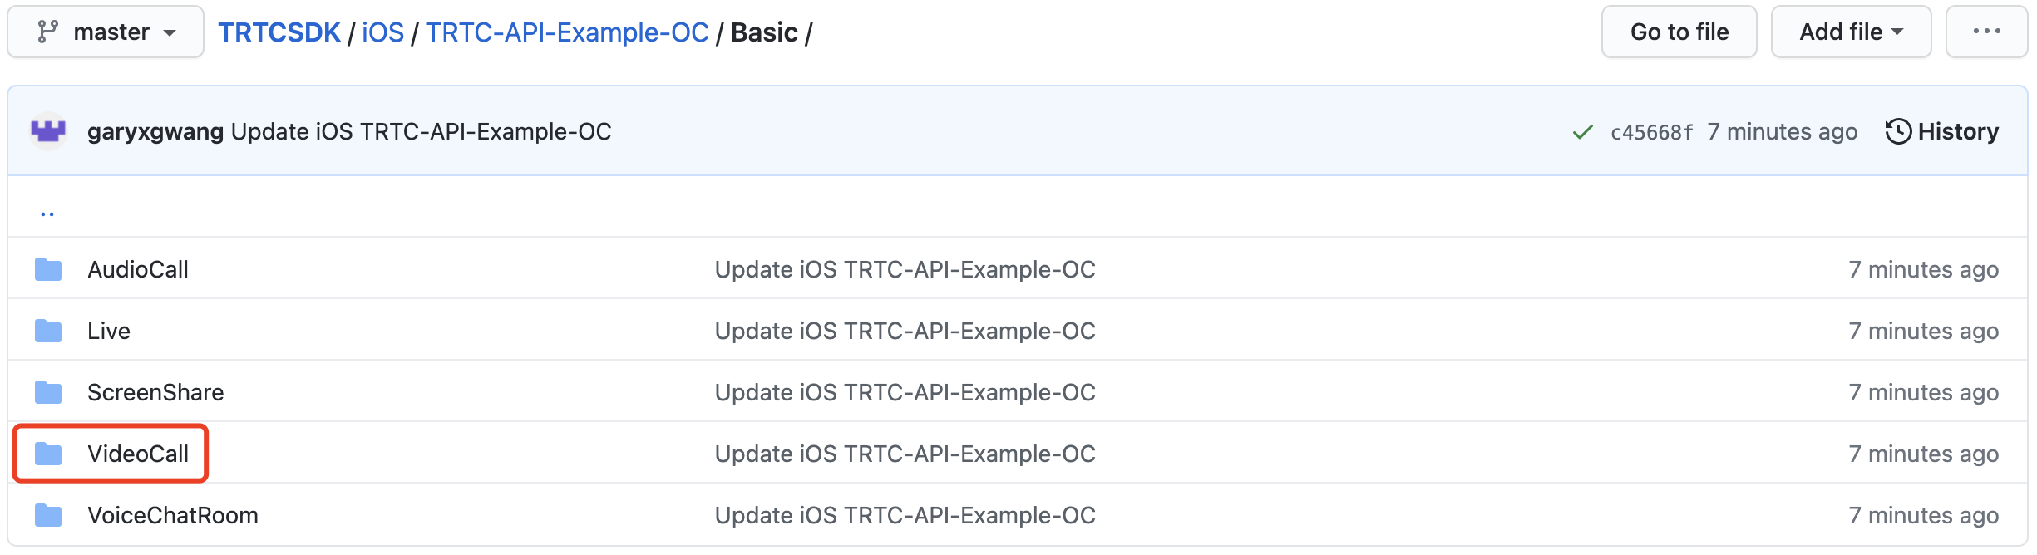Open garyxgwang author profile link
This screenshot has height=555, width=2037.
[155, 131]
